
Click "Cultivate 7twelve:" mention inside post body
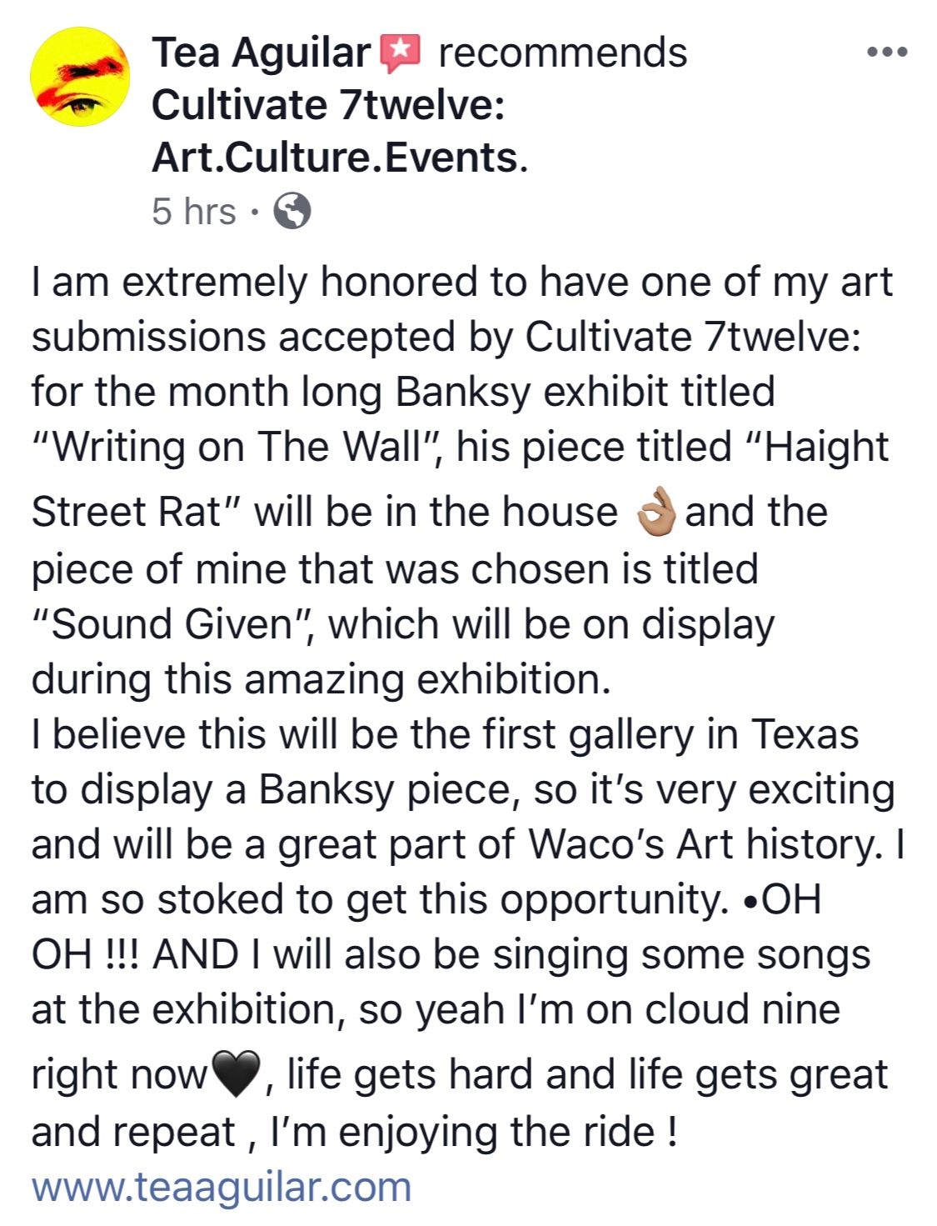(x=693, y=337)
